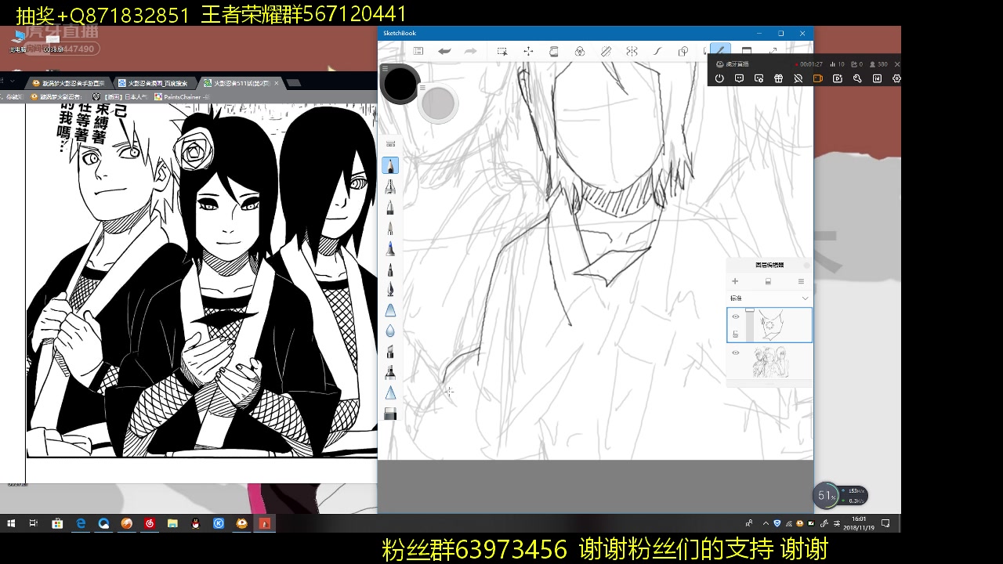
Task: Pick the blue triangular eraser brush
Action: pos(390,310)
